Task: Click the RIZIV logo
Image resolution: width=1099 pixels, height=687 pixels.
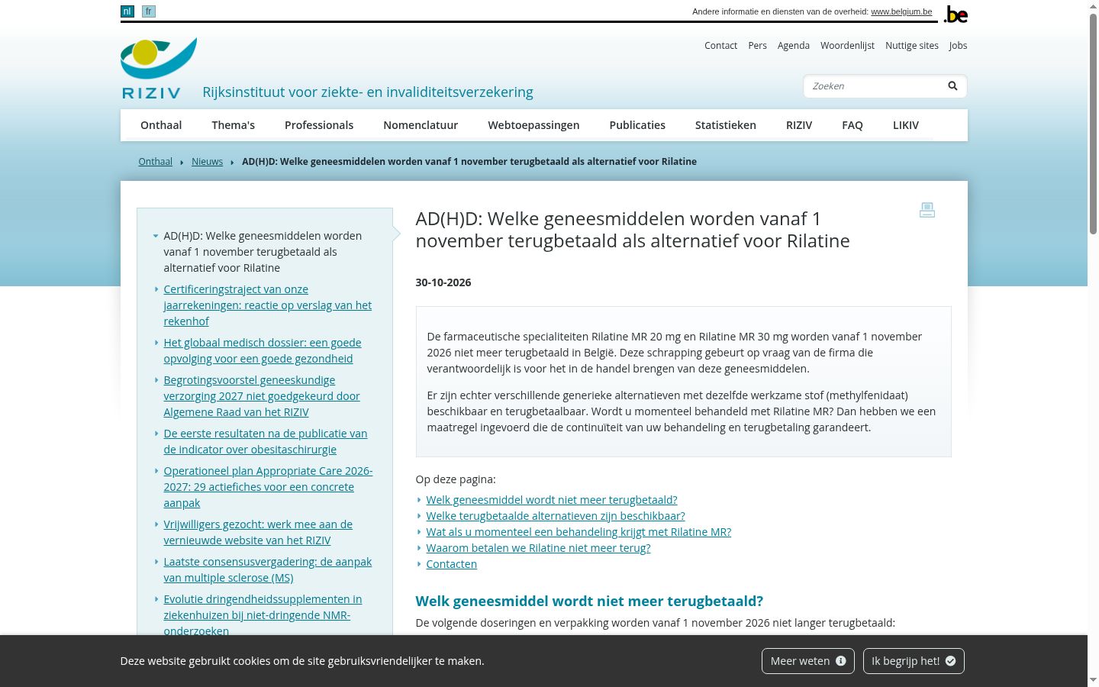Action: coord(159,69)
